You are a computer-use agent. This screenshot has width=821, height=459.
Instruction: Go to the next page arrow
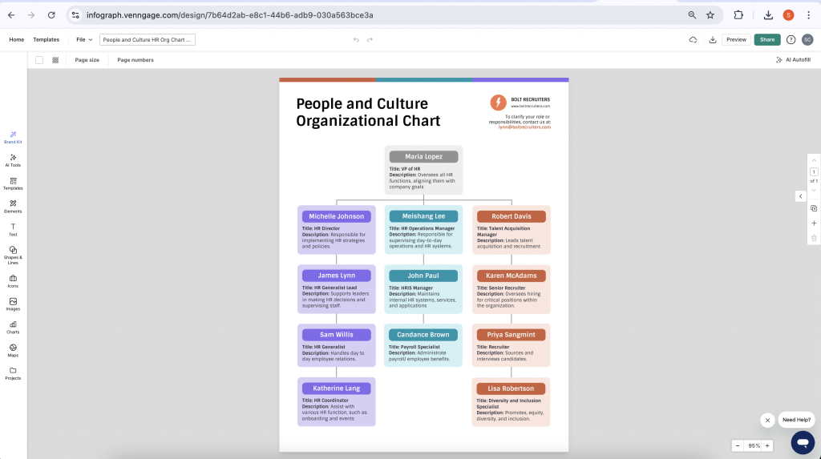[814, 191]
